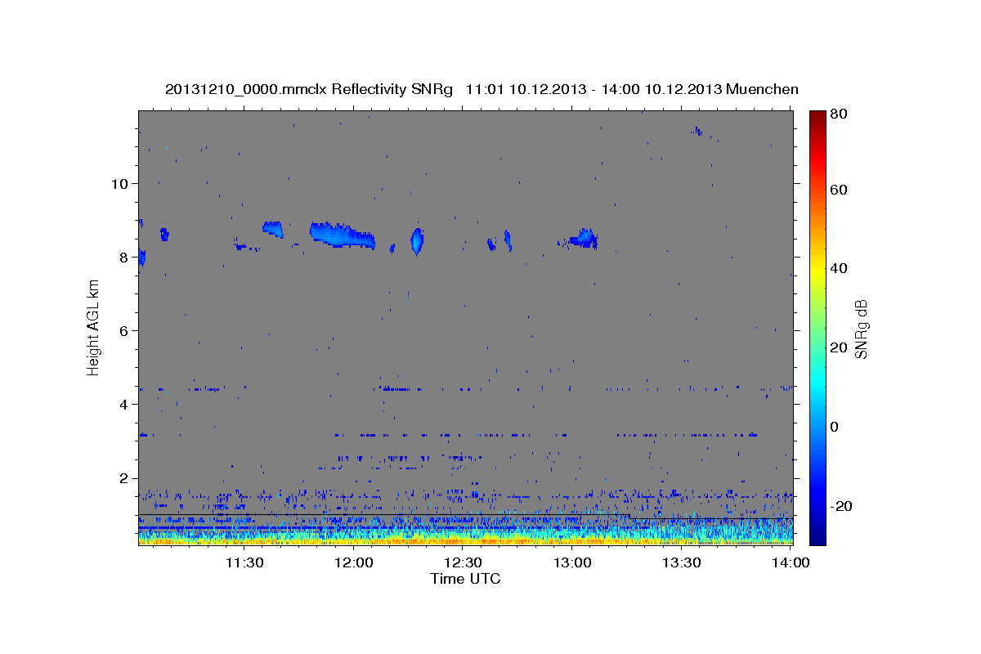
Task: Click the height axis label 6
Action: [123, 330]
